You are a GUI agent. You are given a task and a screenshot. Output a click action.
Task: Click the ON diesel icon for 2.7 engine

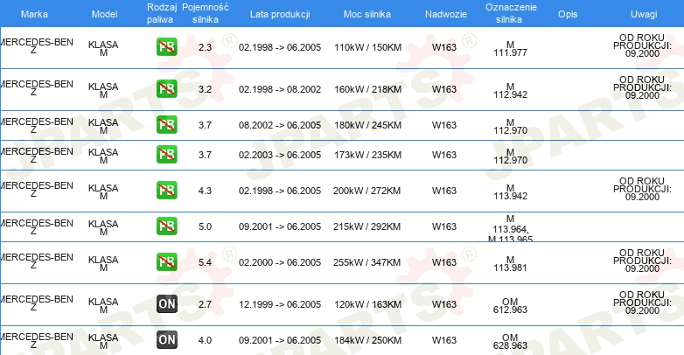pyautogui.click(x=167, y=304)
